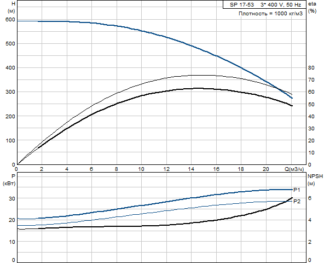
Task: Click the SP 17-53 title box
Action: (x=264, y=4)
